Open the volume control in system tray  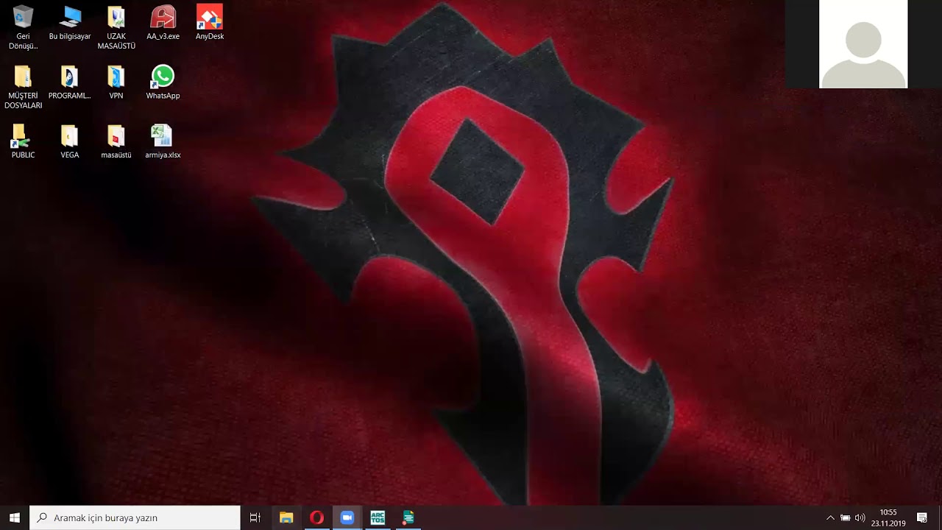[x=860, y=517]
